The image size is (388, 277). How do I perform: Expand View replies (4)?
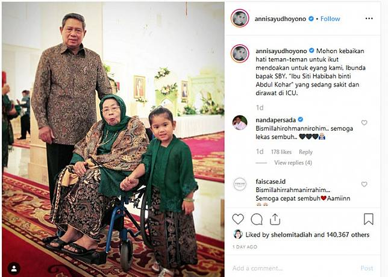[x=293, y=163]
